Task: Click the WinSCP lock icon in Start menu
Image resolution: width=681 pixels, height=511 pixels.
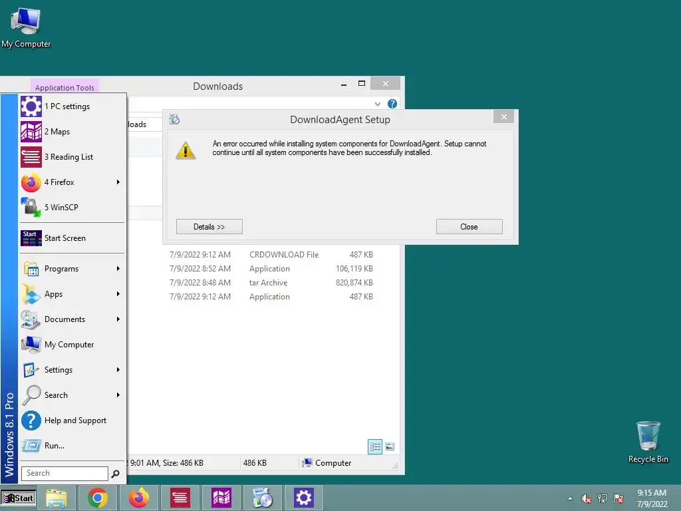Action: [x=31, y=208]
